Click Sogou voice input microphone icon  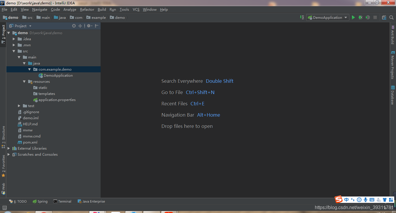coord(366,200)
